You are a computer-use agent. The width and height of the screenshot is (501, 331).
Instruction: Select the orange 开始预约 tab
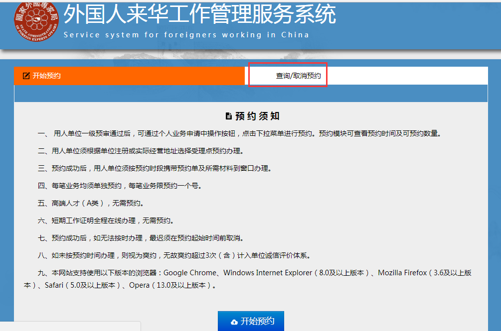click(x=130, y=77)
